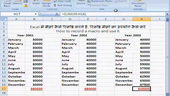This screenshot has width=170, height=96.
Task: Open the Visual Basic editor
Action: pyautogui.click(x=7, y=3)
